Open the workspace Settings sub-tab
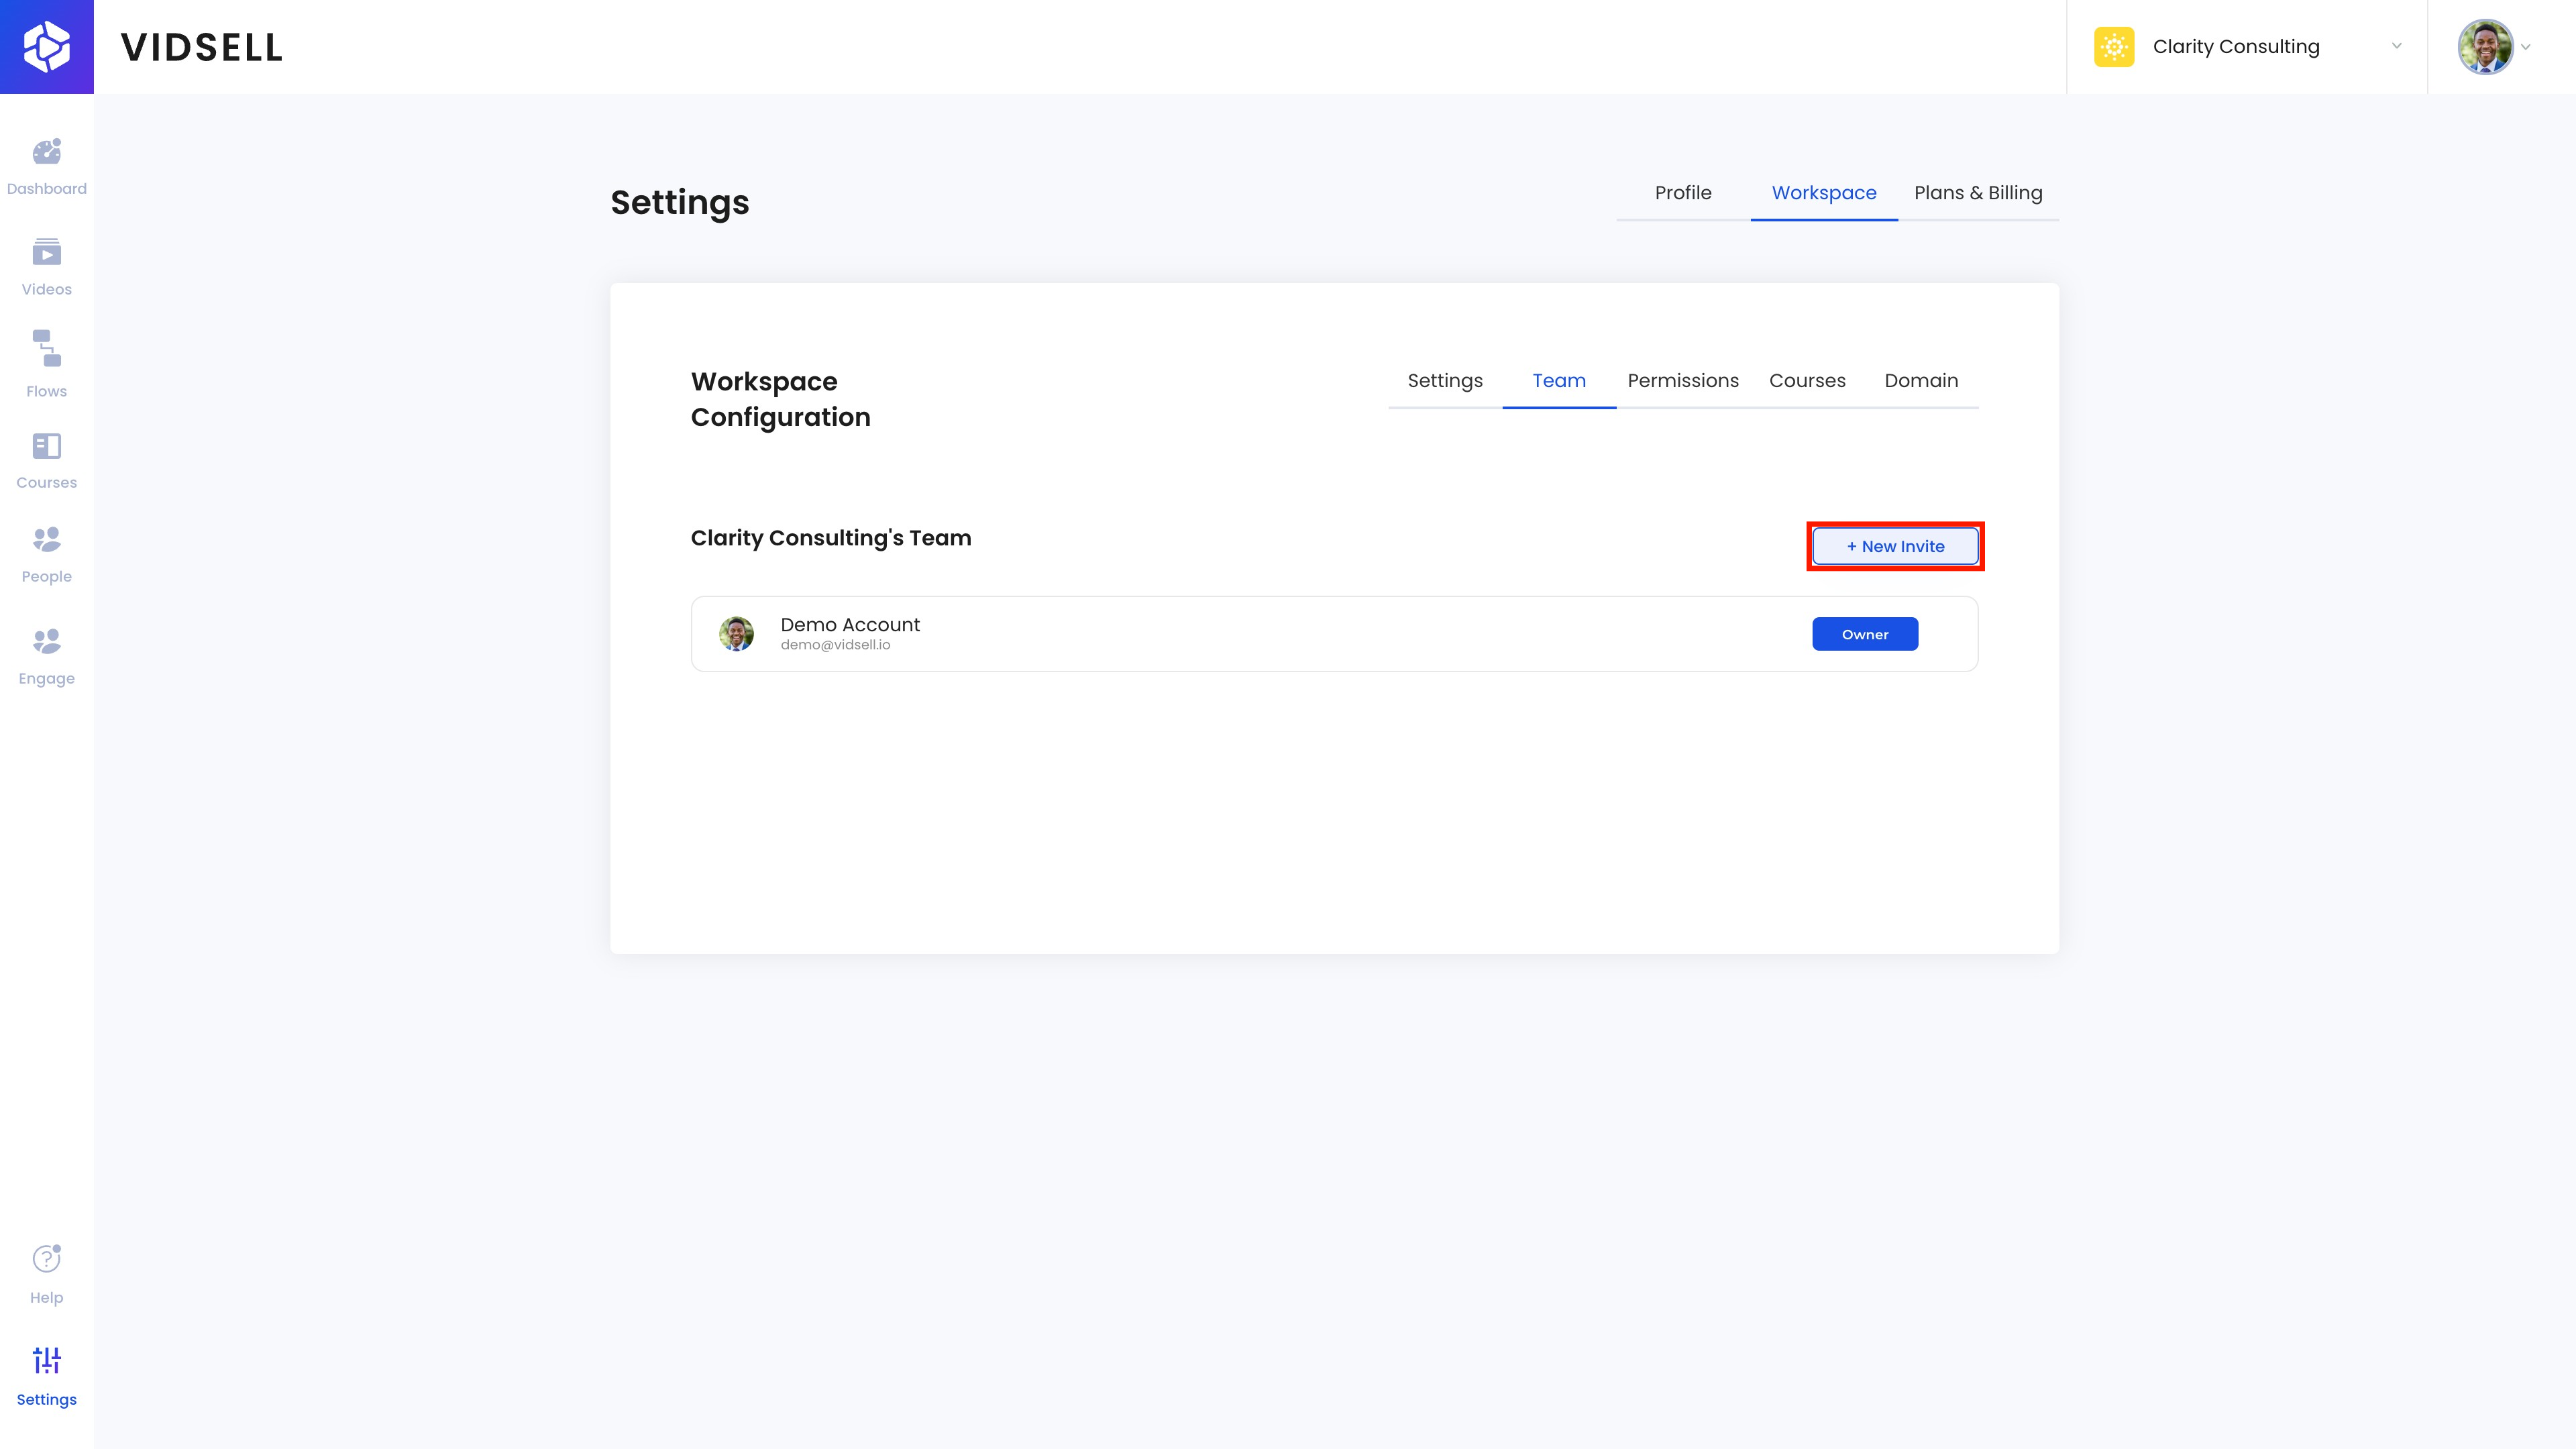This screenshot has height=1449, width=2576. (x=1444, y=381)
